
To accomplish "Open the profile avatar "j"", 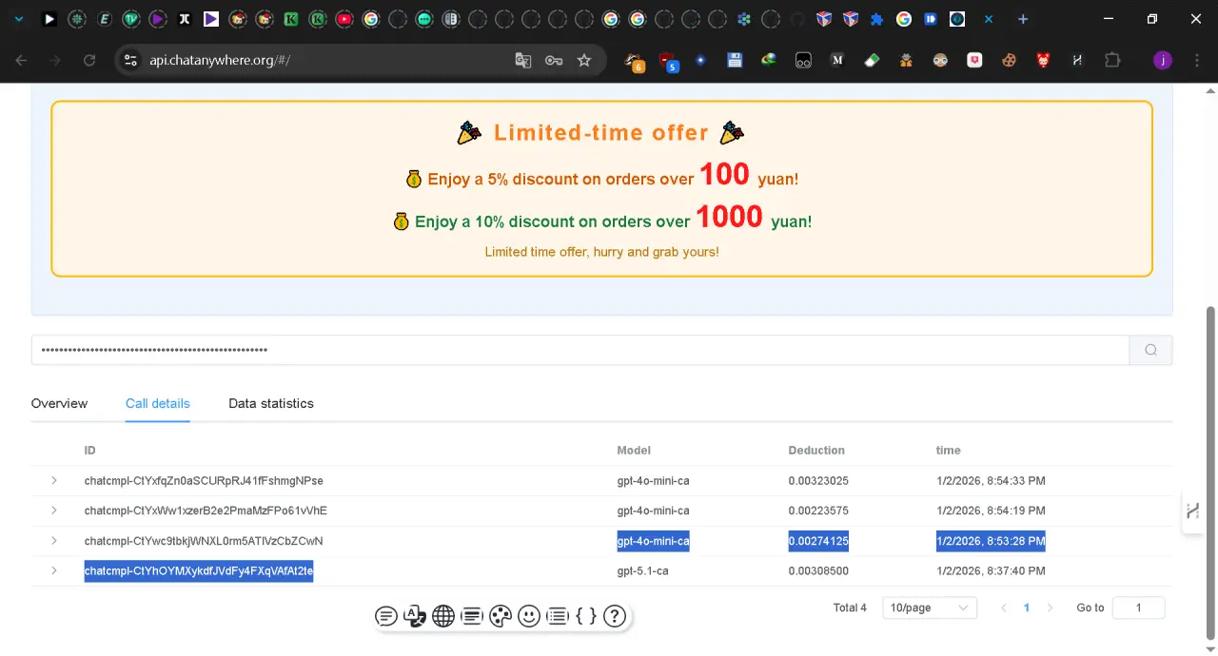I will pos(1162,60).
